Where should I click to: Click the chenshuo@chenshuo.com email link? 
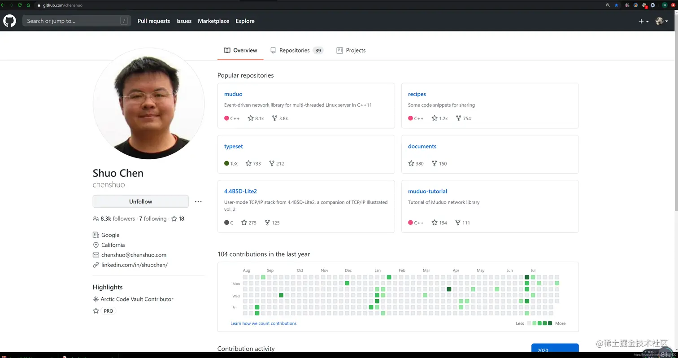click(134, 255)
